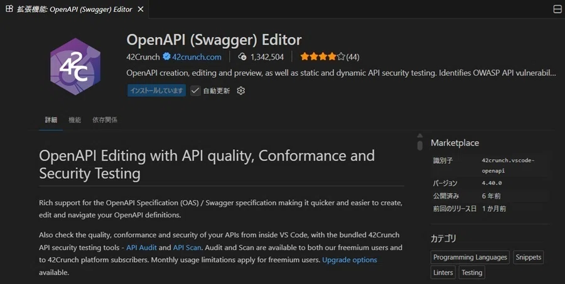Click the verified publisher badge icon
Screen dimensions: 565x284
tap(166, 56)
